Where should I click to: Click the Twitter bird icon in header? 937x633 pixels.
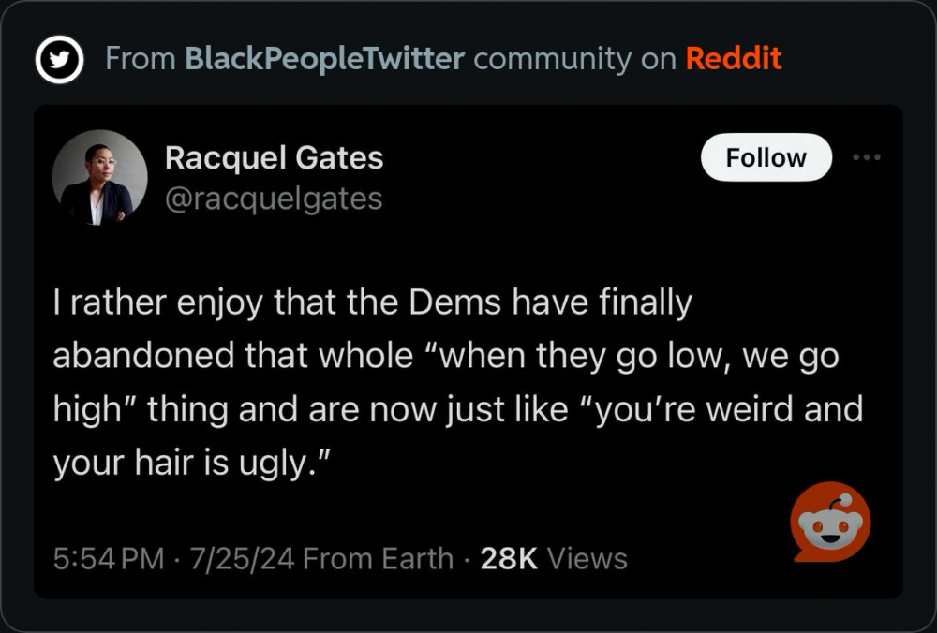coord(59,60)
